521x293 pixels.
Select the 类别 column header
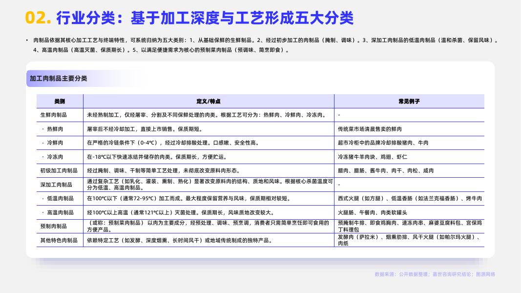60,101
